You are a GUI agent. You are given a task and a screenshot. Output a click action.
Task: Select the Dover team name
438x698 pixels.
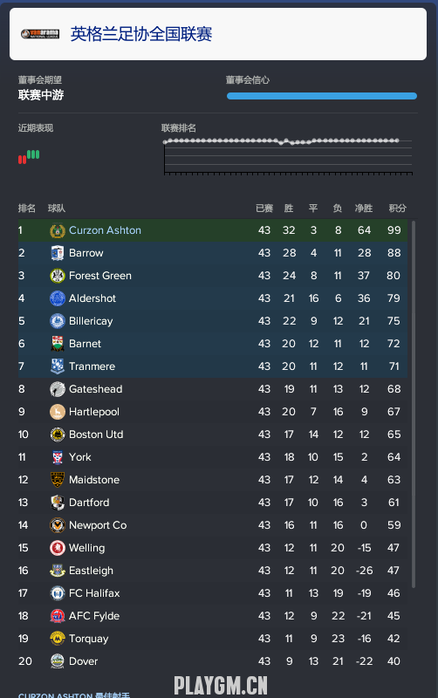(83, 661)
